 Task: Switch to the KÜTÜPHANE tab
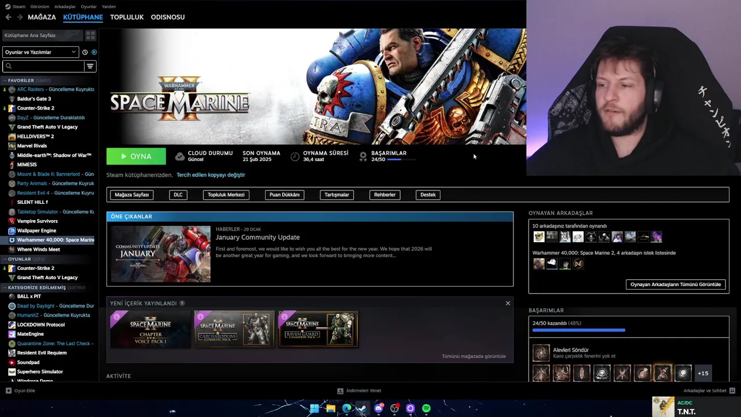click(x=83, y=17)
